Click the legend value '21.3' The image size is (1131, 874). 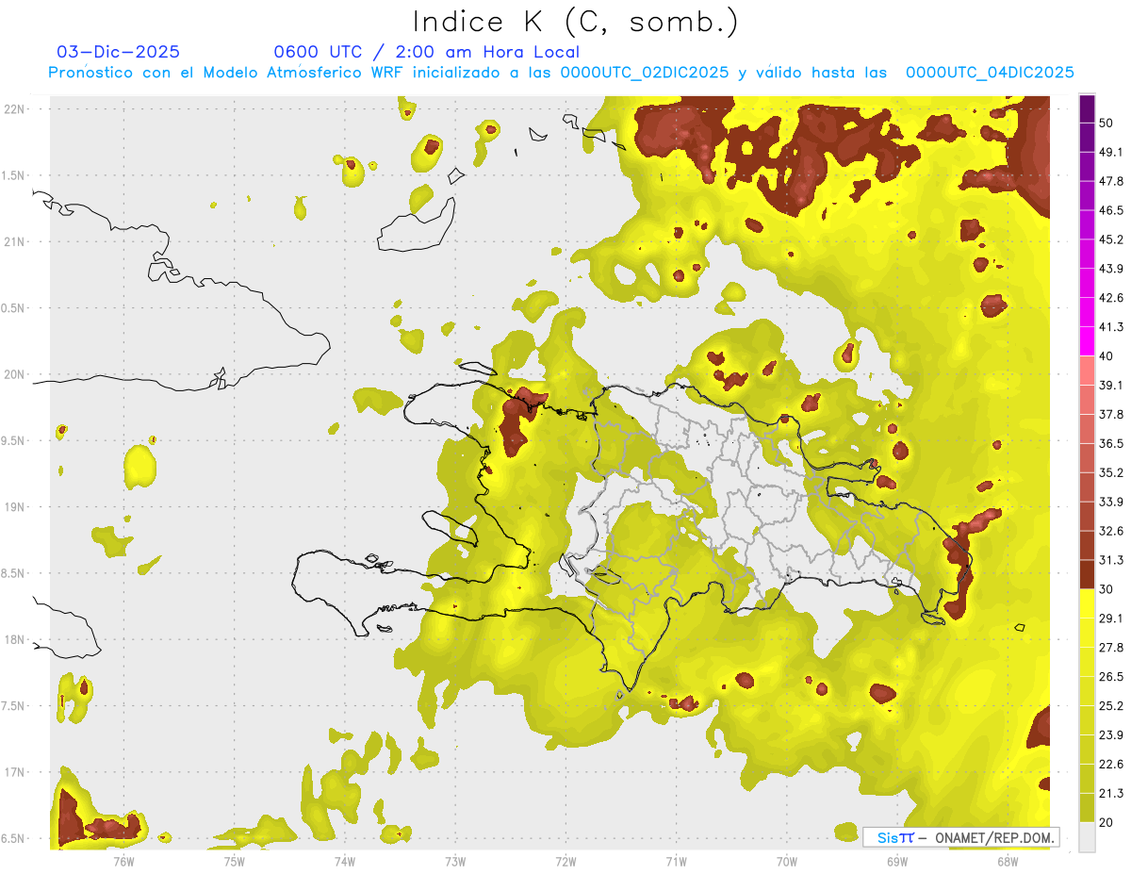click(x=1111, y=793)
